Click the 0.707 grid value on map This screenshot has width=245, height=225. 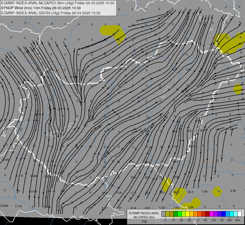162,208
